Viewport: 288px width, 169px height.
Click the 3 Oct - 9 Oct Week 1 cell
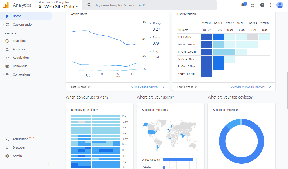(218, 37)
